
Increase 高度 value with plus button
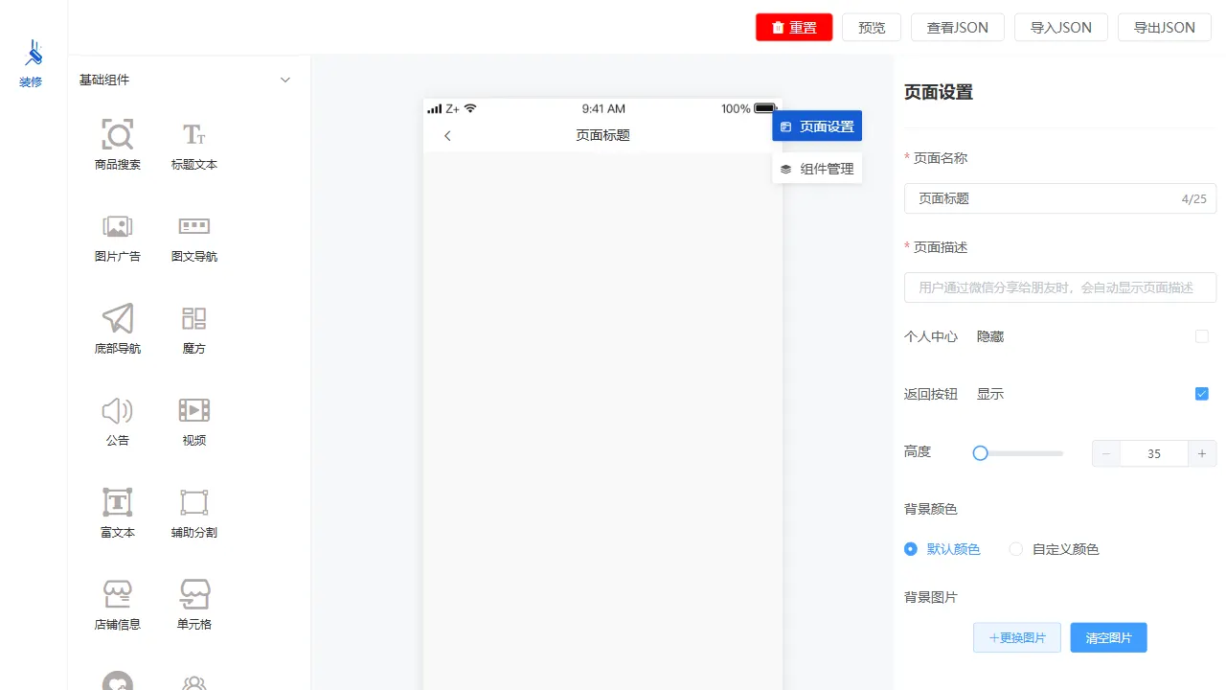click(1202, 453)
